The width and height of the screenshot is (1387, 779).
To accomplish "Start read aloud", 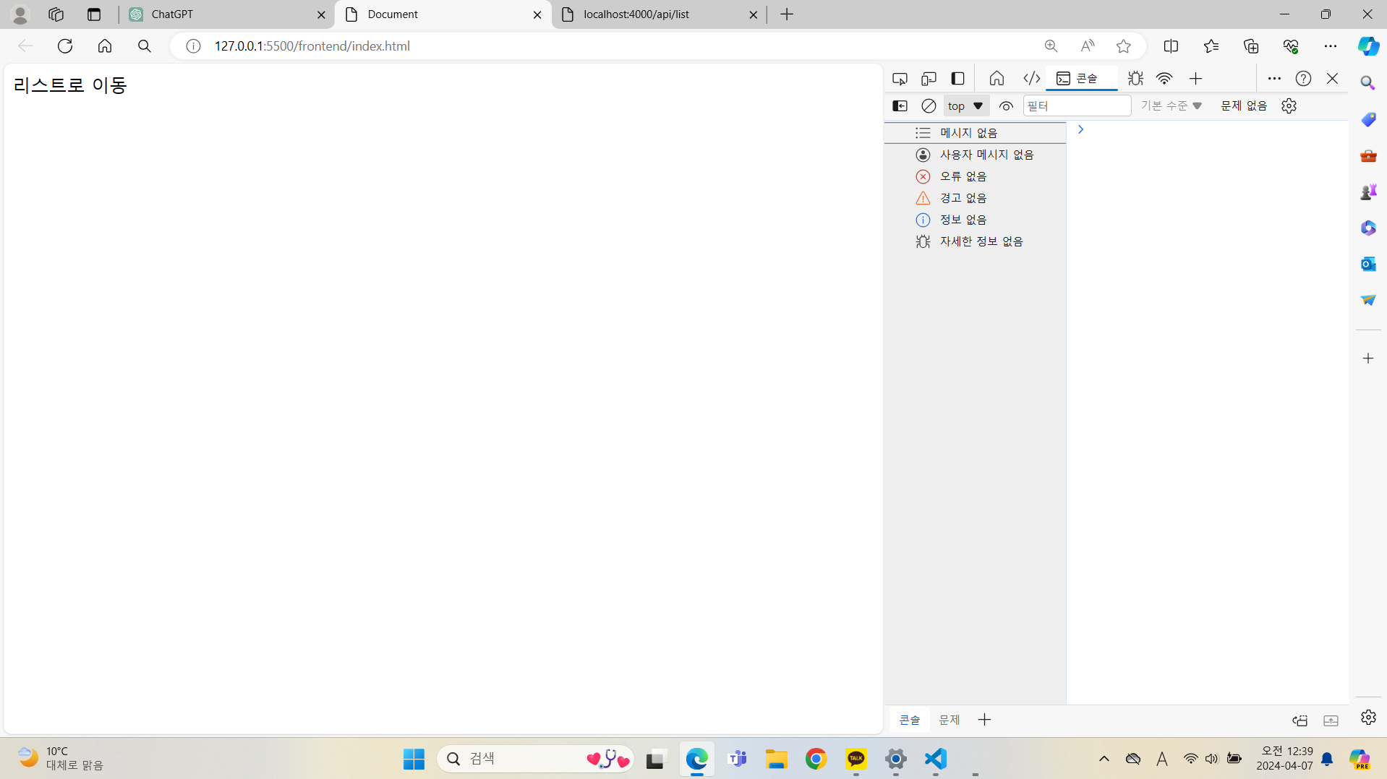I will (1088, 46).
